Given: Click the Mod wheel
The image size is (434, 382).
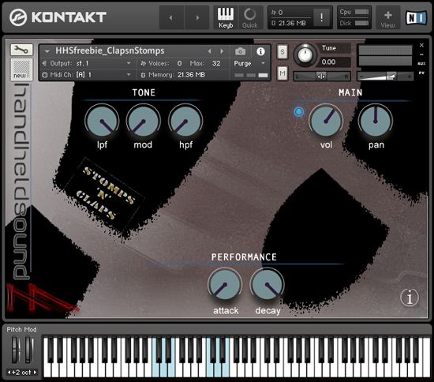Looking at the screenshot, I should pyautogui.click(x=28, y=350).
